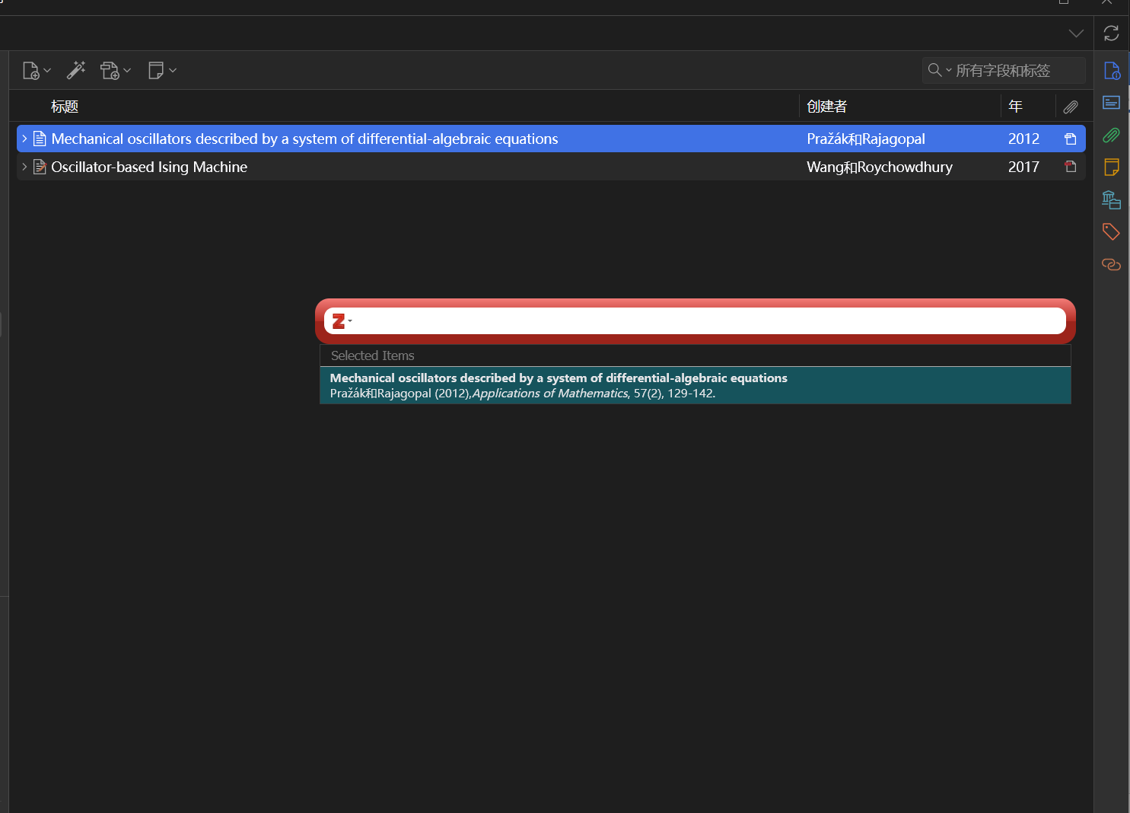Expand the Mechanical oscillators item row
The height and width of the screenshot is (813, 1130).
[24, 139]
